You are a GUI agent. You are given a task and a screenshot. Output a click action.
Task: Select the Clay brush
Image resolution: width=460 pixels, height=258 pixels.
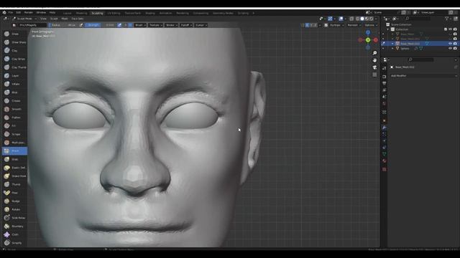[x=14, y=51]
